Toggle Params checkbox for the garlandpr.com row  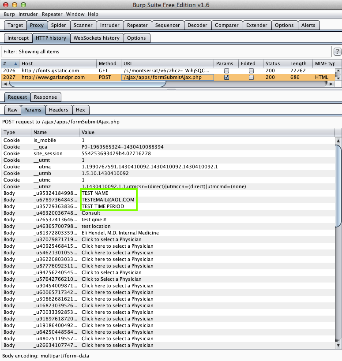[x=226, y=77]
